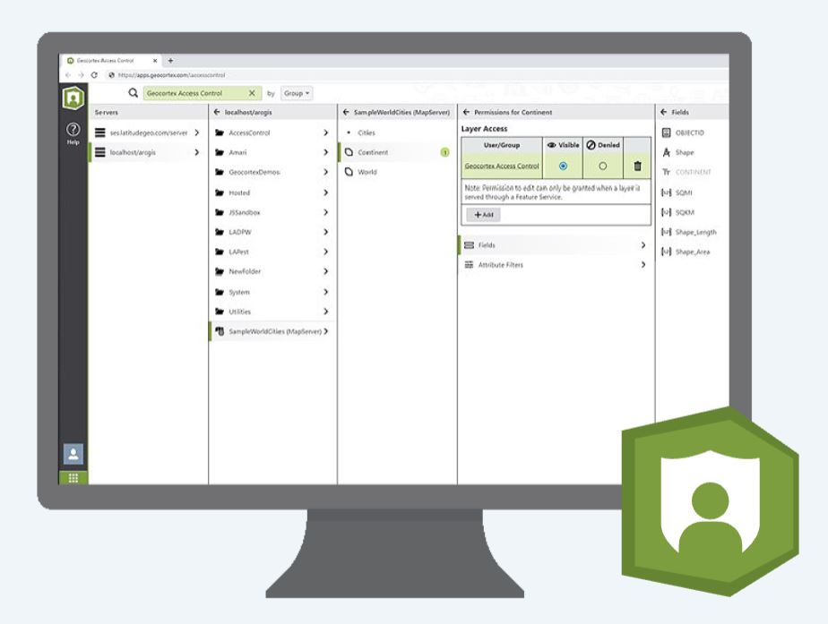This screenshot has width=828, height=624.
Task: Select the CONTINENT field
Action: [x=693, y=172]
